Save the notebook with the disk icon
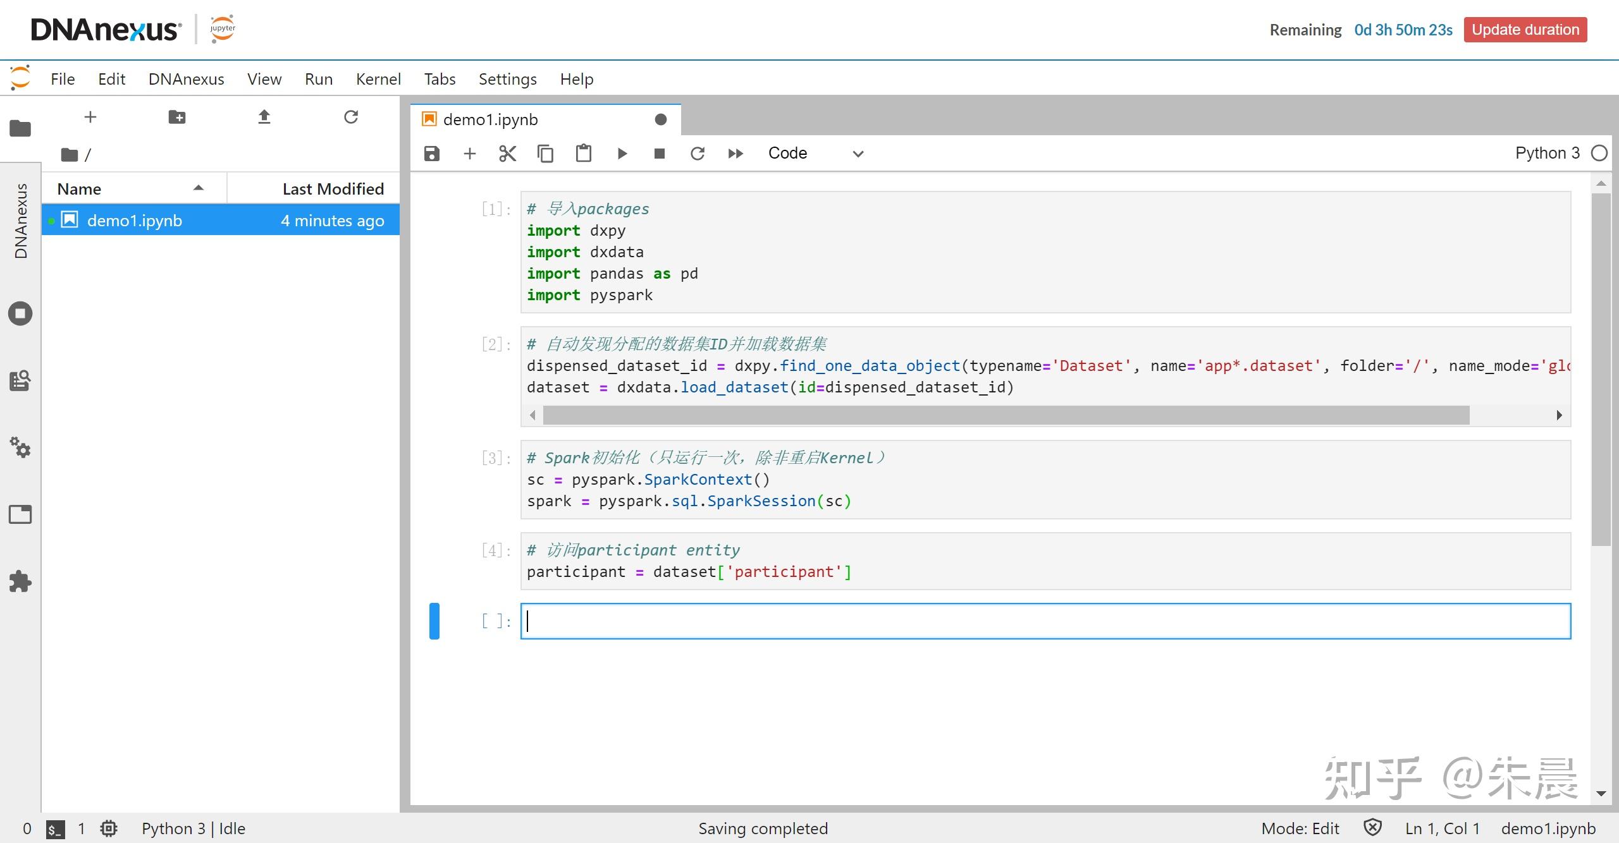This screenshot has height=843, width=1619. pyautogui.click(x=431, y=154)
